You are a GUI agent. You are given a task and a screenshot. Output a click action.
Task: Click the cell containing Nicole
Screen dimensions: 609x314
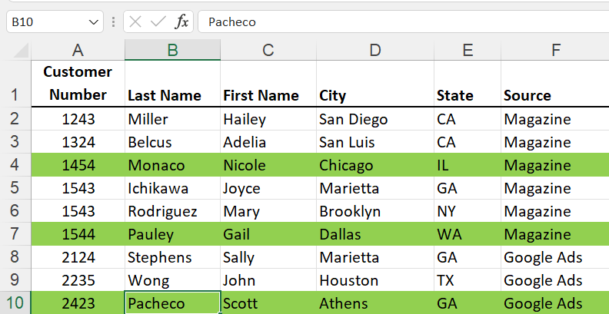pos(268,165)
